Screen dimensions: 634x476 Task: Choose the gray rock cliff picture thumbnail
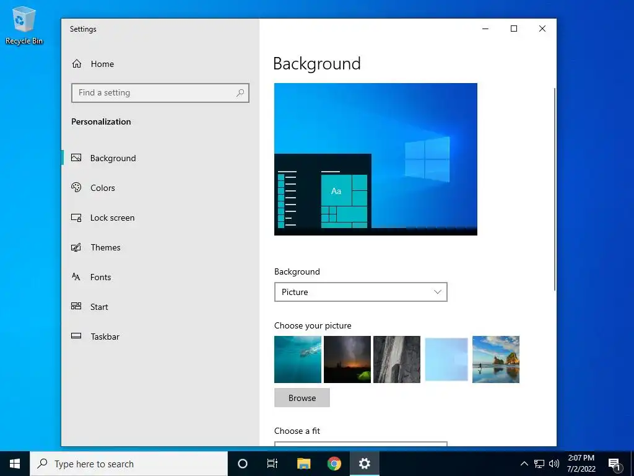397,359
